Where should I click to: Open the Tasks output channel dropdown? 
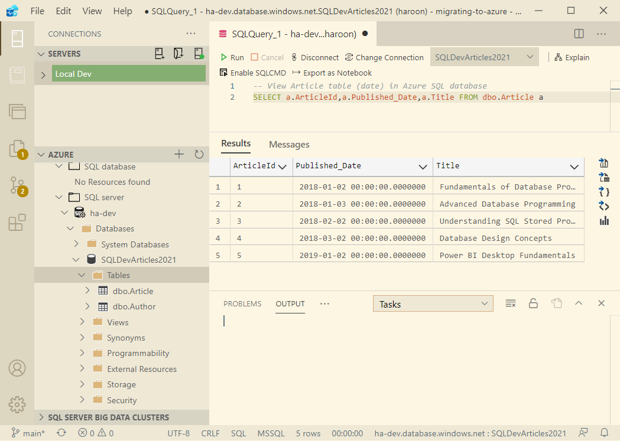(433, 304)
